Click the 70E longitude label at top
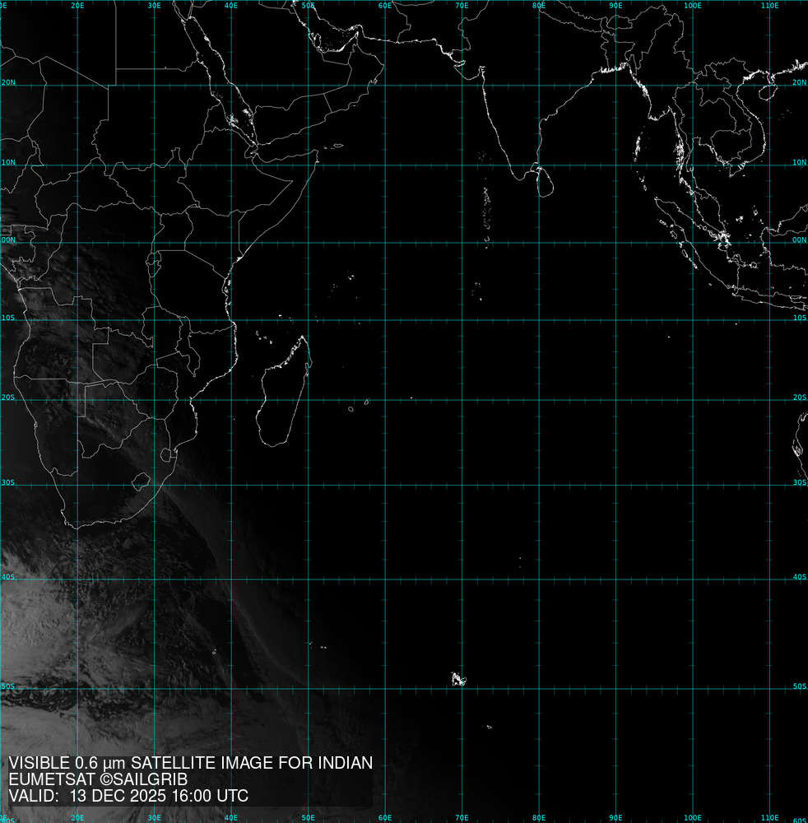The image size is (808, 823). tap(462, 5)
